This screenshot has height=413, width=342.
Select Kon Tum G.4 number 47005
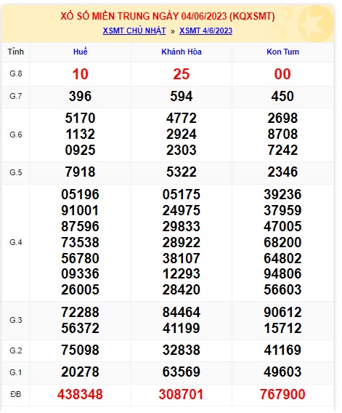[x=282, y=227]
